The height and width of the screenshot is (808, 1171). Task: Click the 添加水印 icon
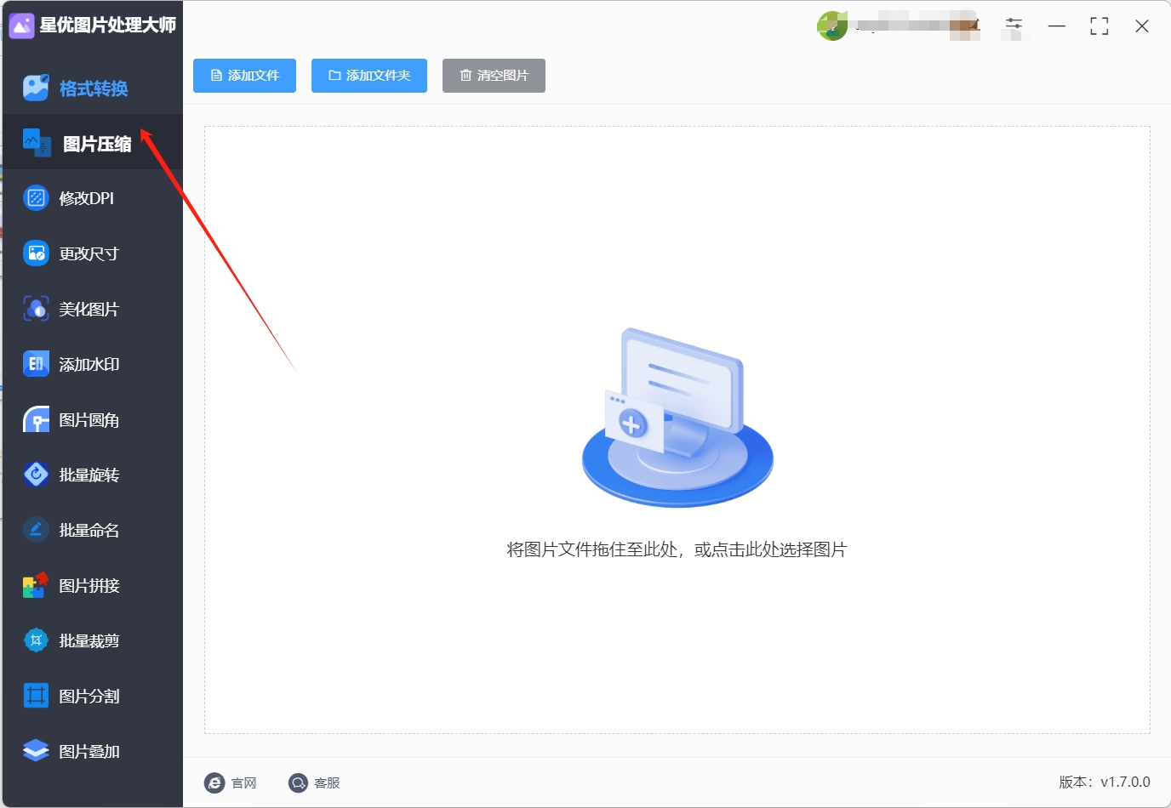[36, 364]
